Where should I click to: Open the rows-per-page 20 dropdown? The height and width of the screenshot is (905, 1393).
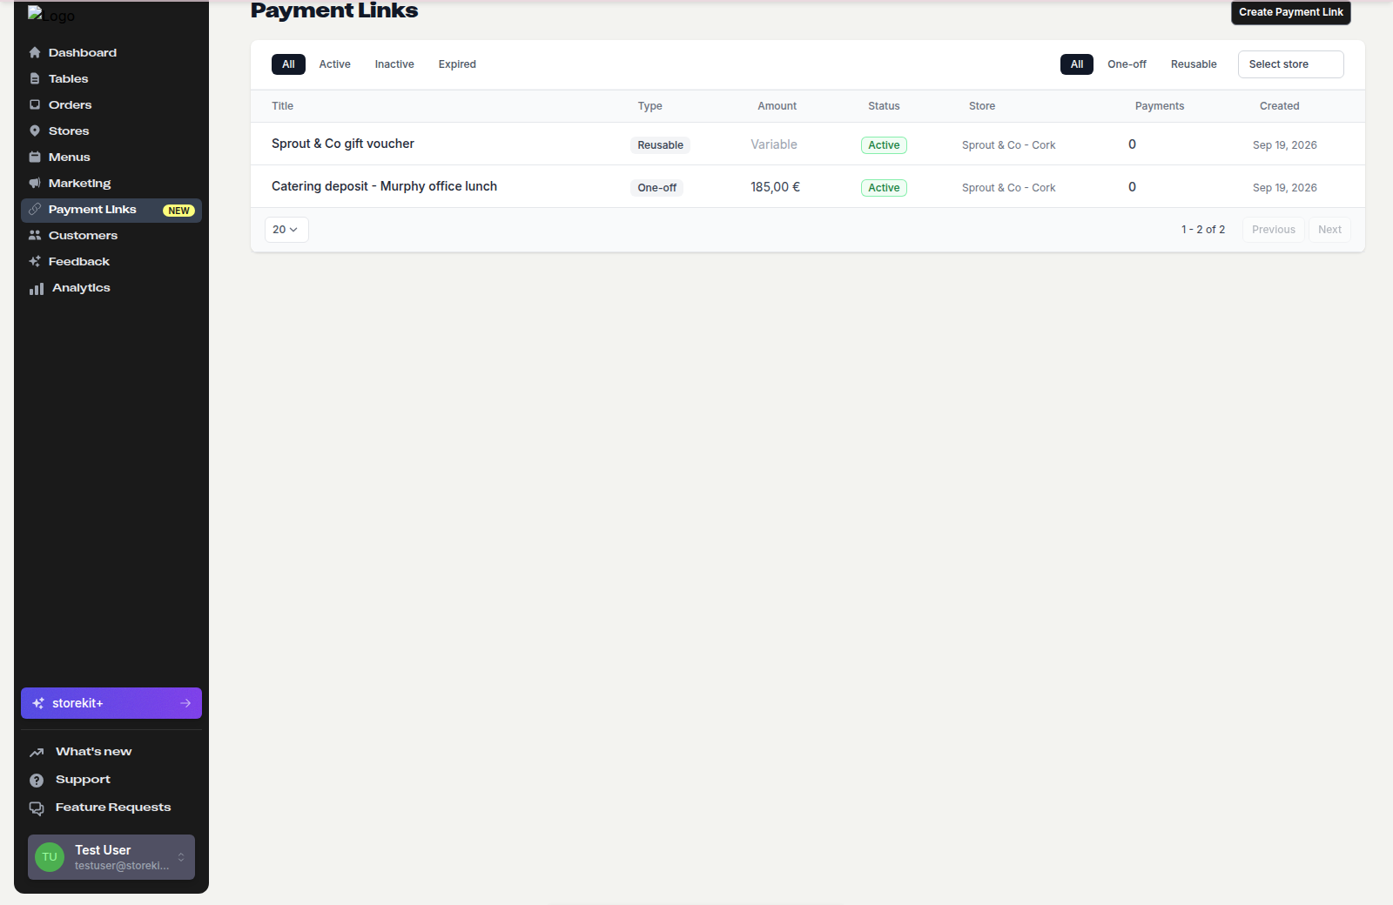tap(286, 230)
